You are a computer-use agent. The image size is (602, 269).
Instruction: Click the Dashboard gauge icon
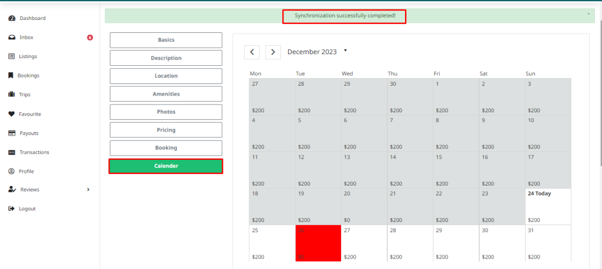point(12,18)
